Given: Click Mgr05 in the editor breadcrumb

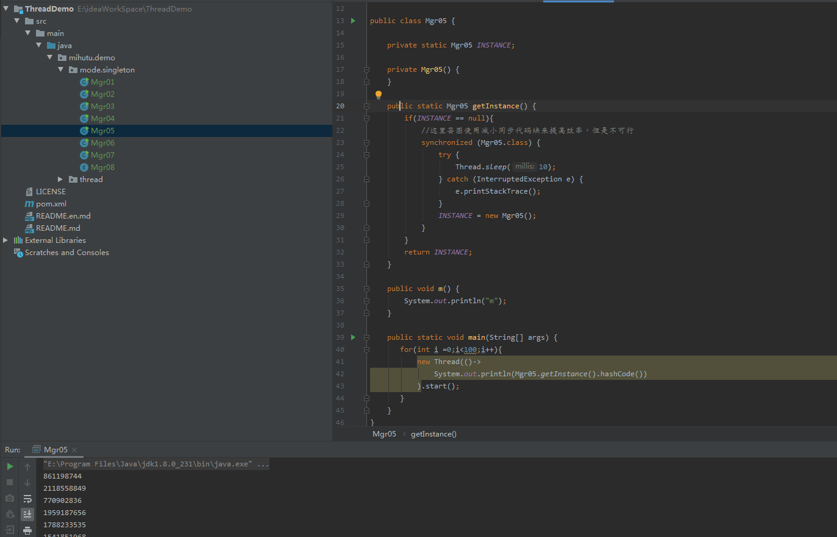Looking at the screenshot, I should click(384, 434).
